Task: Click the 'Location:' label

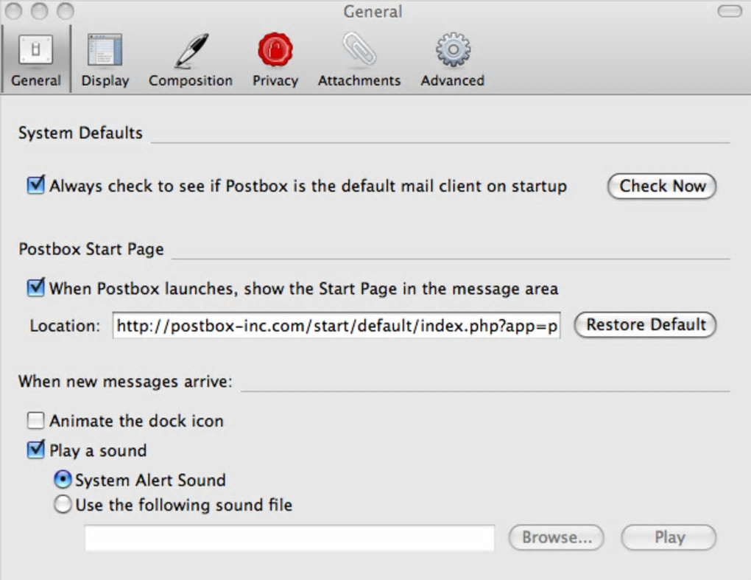Action: [x=65, y=326]
